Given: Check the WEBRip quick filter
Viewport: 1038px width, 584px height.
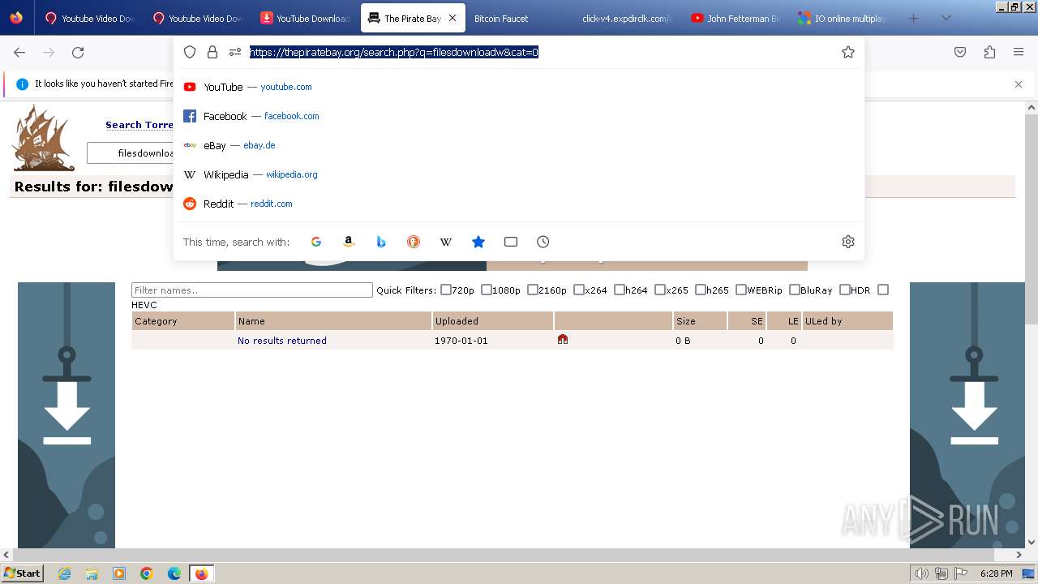Looking at the screenshot, I should pyautogui.click(x=741, y=290).
